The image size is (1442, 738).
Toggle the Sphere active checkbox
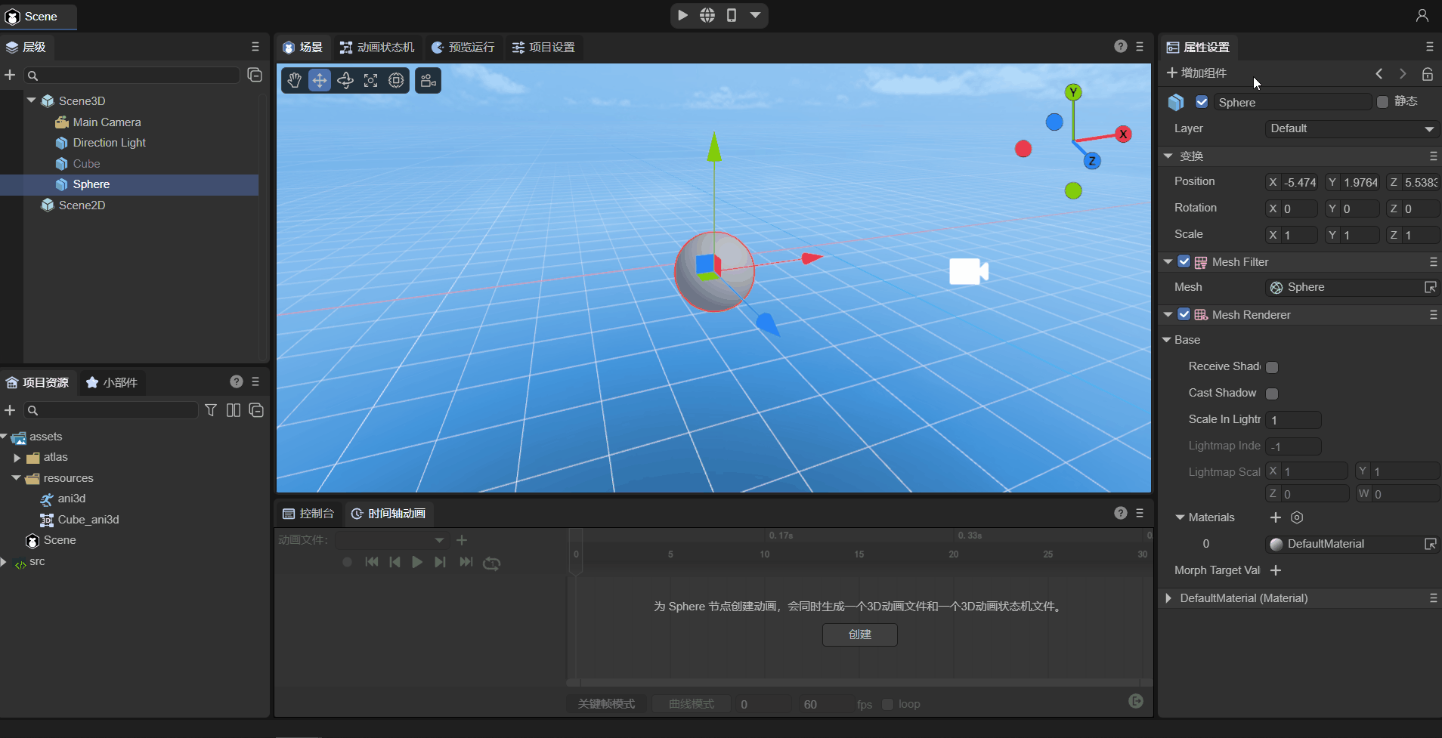pos(1202,102)
